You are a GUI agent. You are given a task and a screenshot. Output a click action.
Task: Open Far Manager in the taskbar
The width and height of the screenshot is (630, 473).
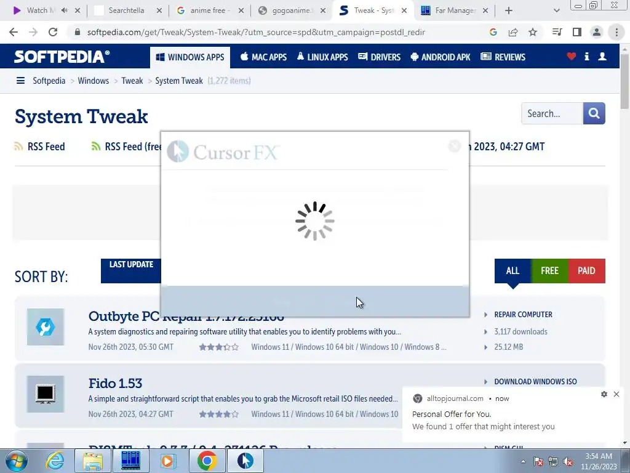coord(130,461)
